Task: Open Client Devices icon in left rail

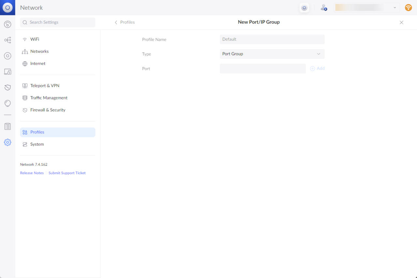Action: pyautogui.click(x=7, y=72)
